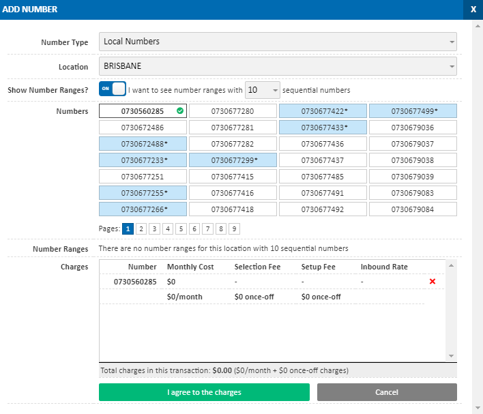Stay on numbers page 1
Screen dimensions: 483x414
(x=128, y=229)
